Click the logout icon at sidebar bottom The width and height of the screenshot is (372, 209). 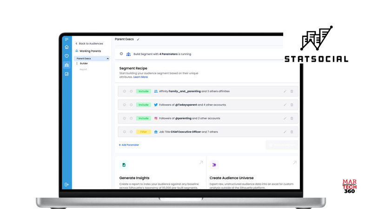coord(66,184)
